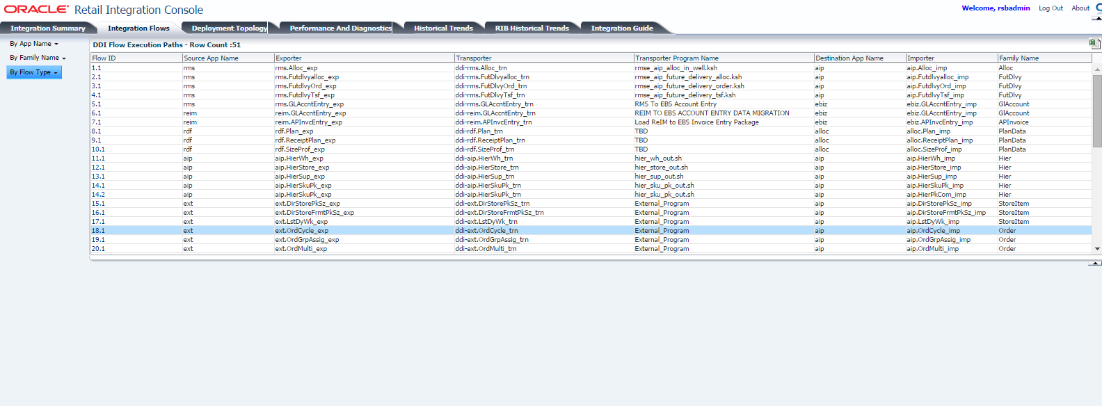Viewport: 1102px width, 406px height.
Task: Click the Exporter column header
Action: pos(365,58)
